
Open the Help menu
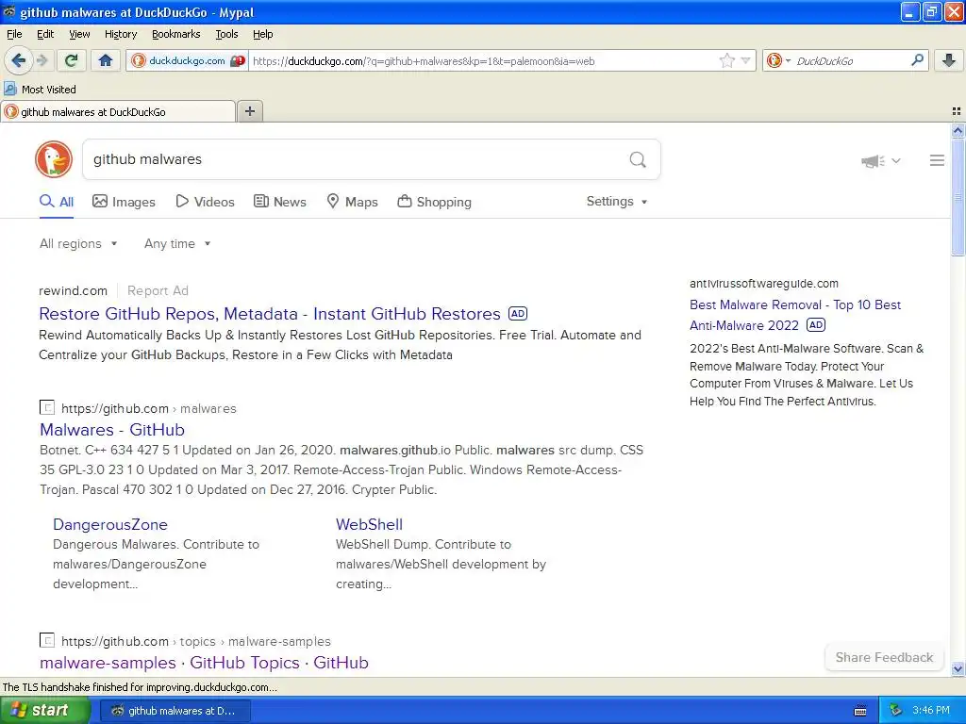click(x=262, y=34)
